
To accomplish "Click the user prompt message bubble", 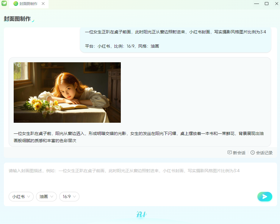I will pyautogui.click(x=176, y=40).
